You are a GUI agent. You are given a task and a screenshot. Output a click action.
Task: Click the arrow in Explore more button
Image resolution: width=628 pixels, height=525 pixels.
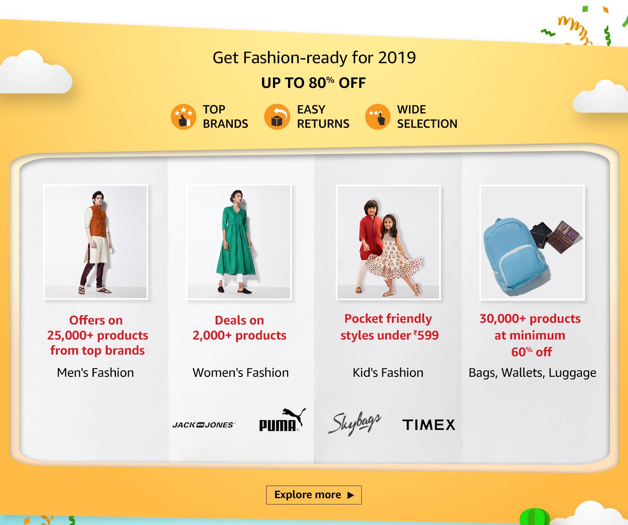(x=351, y=495)
